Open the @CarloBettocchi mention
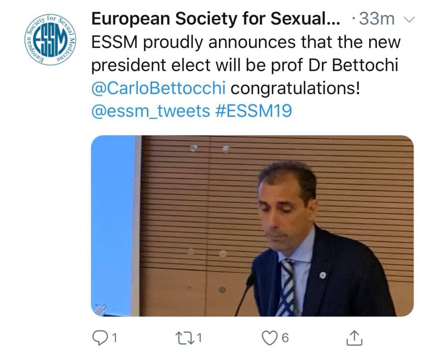The width and height of the screenshot is (435, 356). (159, 88)
